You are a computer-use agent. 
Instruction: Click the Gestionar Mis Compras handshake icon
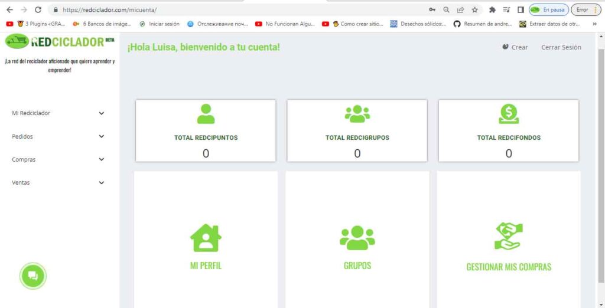coord(508,236)
